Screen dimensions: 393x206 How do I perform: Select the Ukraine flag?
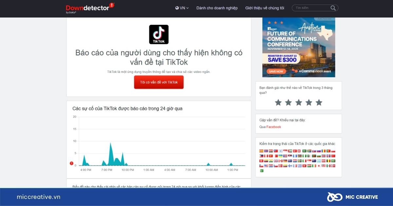click(280, 156)
